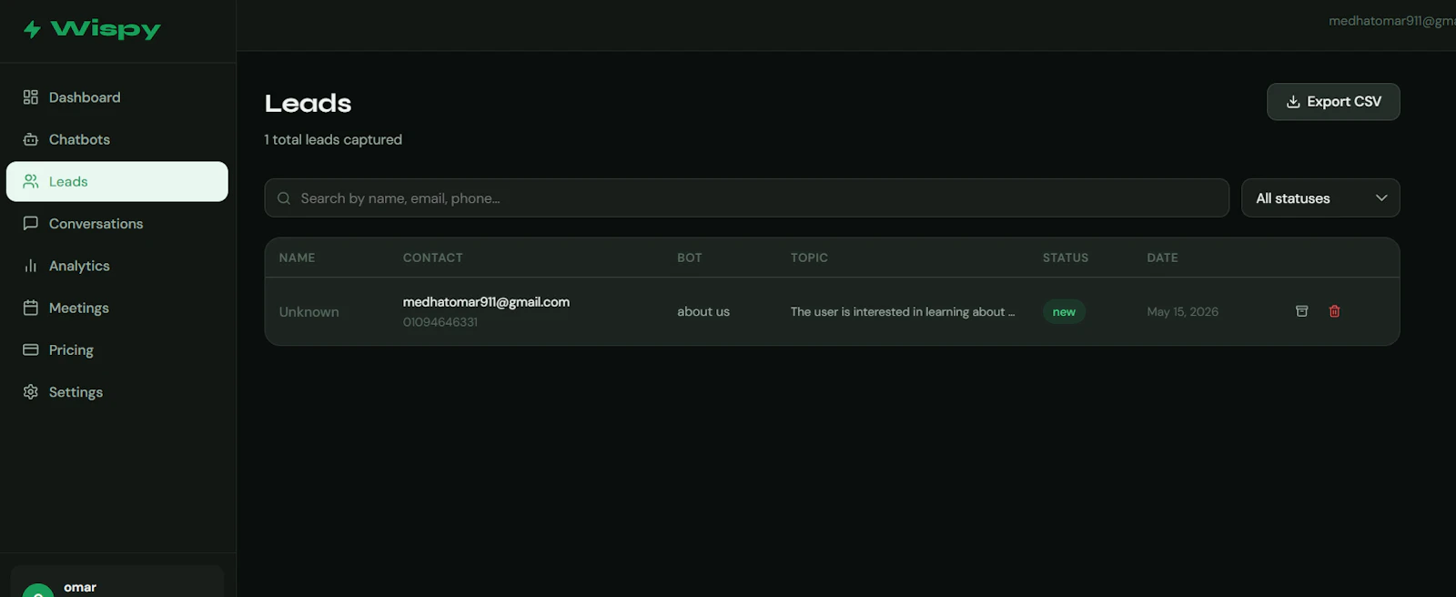Click the STATUS column header
This screenshot has width=1456, height=597.
1066,258
